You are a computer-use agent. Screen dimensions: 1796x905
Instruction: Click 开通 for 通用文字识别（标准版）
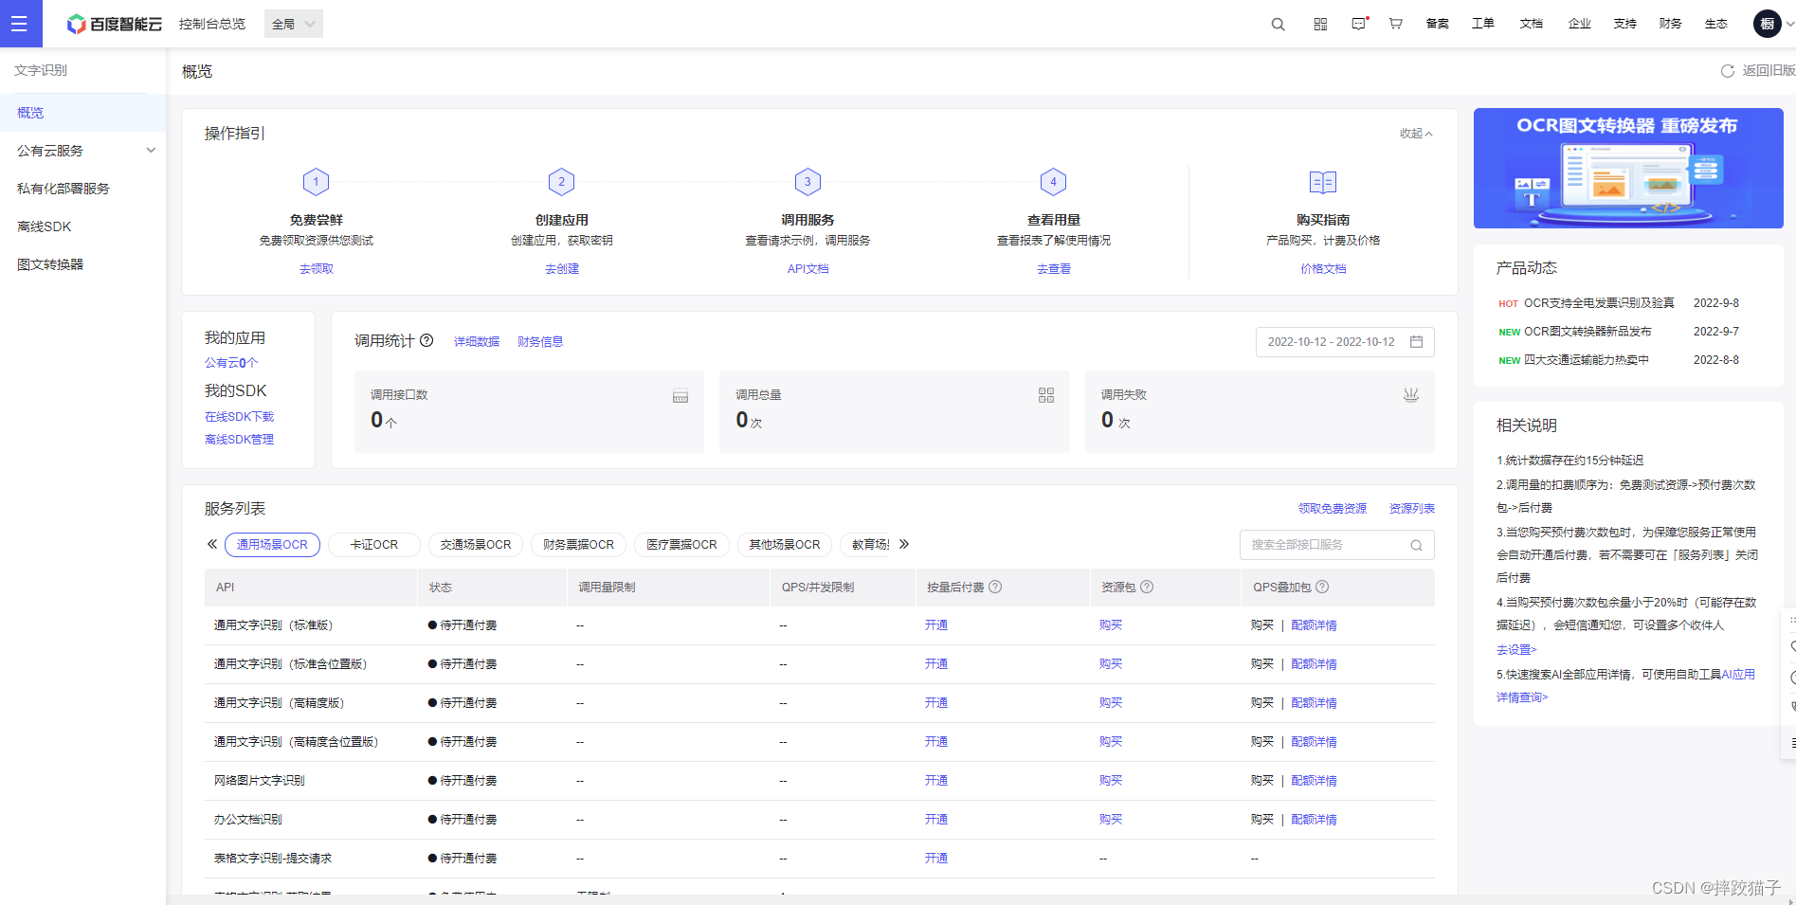(935, 625)
